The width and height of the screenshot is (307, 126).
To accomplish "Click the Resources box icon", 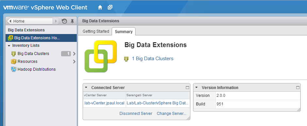I will pos(13,62).
